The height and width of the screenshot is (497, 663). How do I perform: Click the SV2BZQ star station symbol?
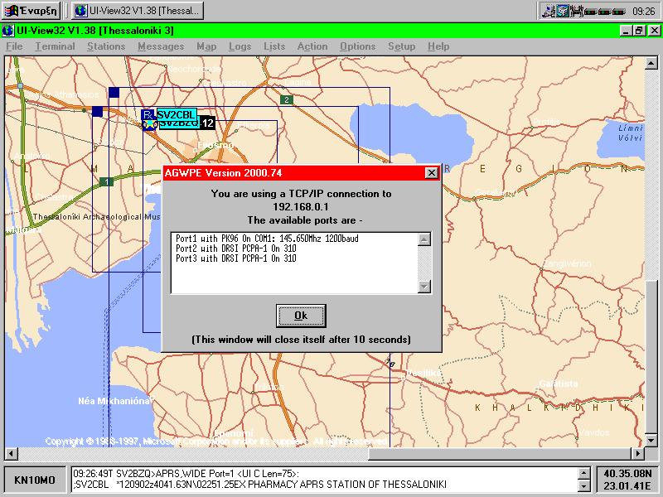click(x=150, y=125)
